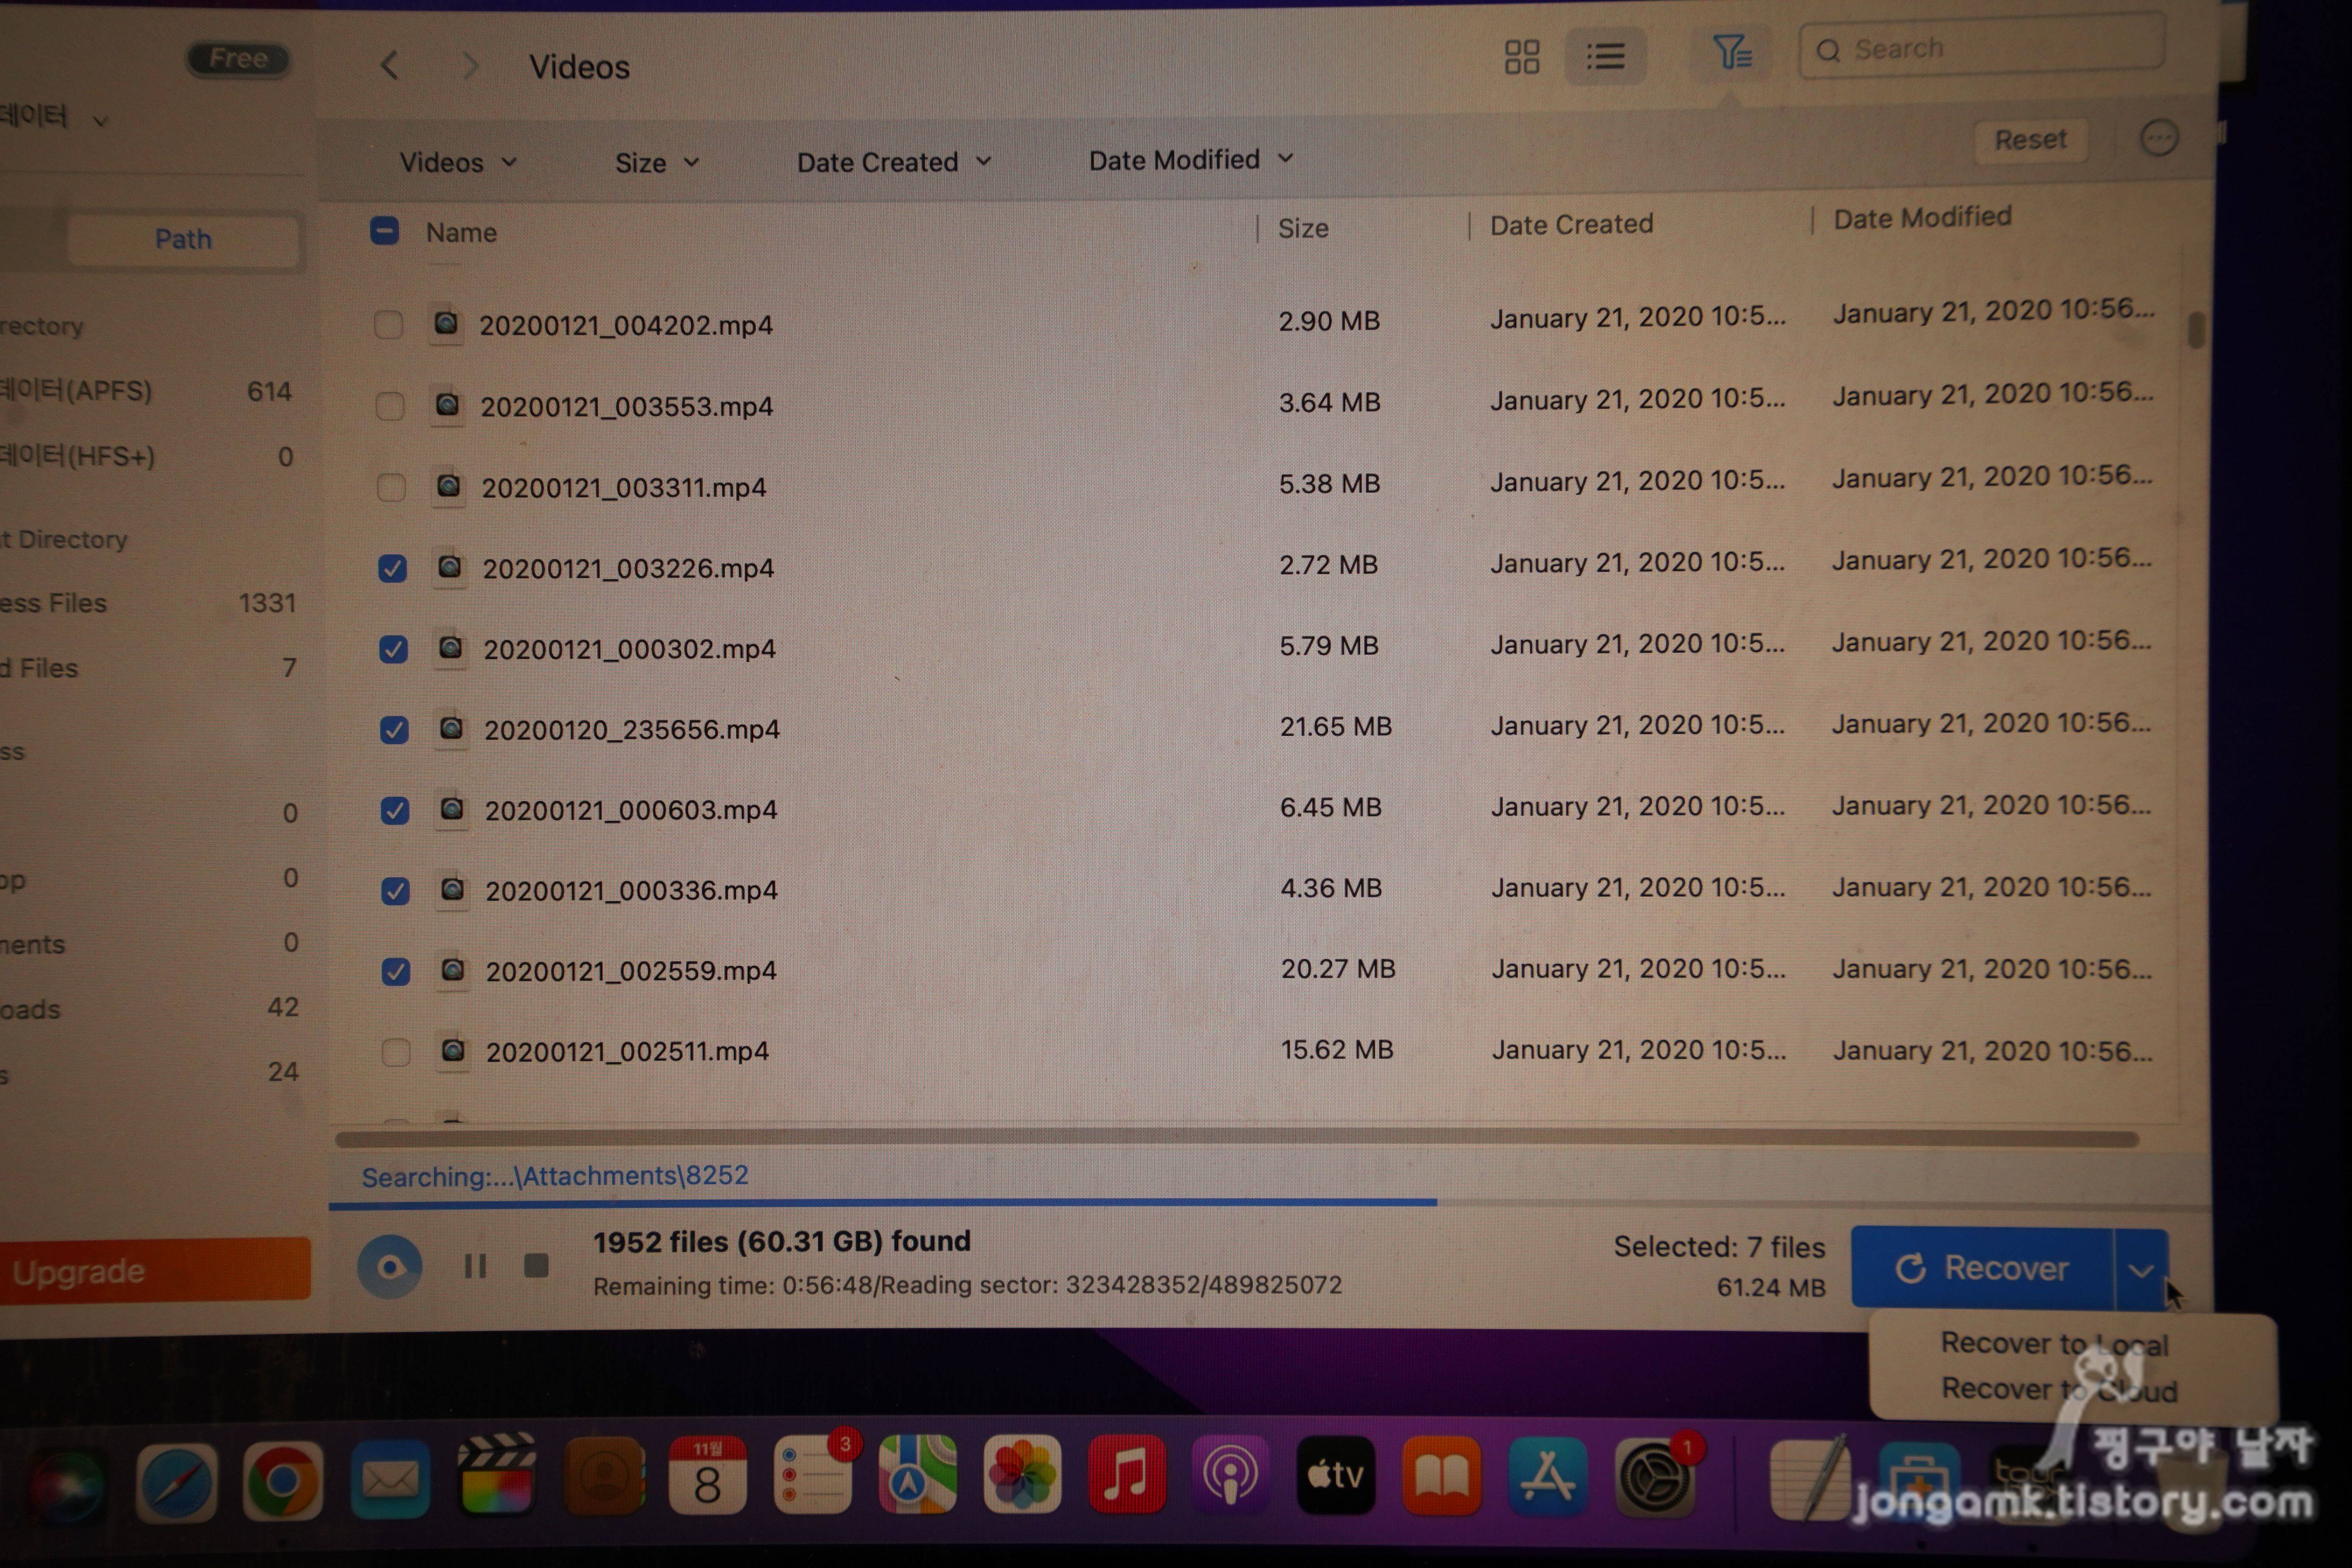
Task: Select the Path tab
Action: point(183,239)
